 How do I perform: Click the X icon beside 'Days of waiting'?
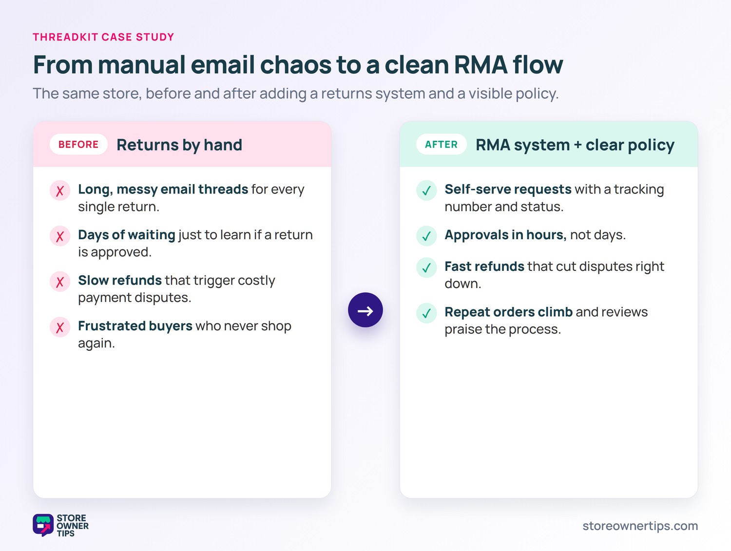(x=60, y=236)
